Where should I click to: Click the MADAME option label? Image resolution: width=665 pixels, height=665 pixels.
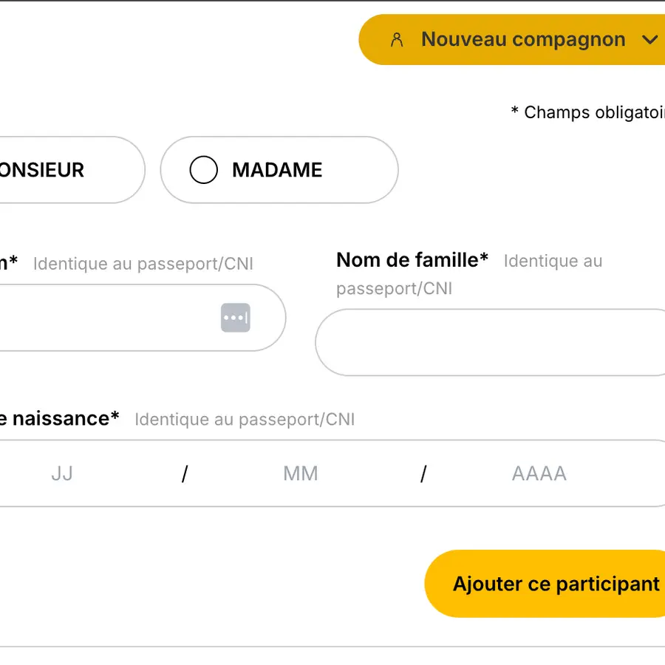coord(277,170)
